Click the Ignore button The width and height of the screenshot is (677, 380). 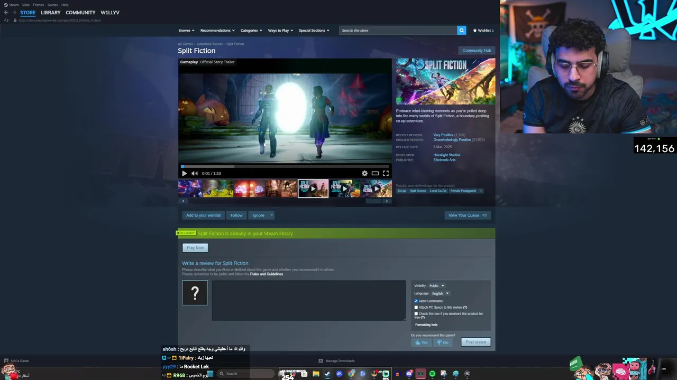click(x=258, y=215)
